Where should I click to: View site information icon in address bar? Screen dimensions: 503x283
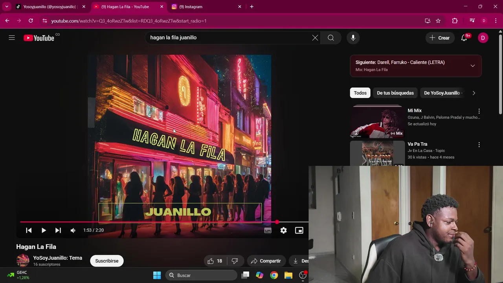pos(44,21)
